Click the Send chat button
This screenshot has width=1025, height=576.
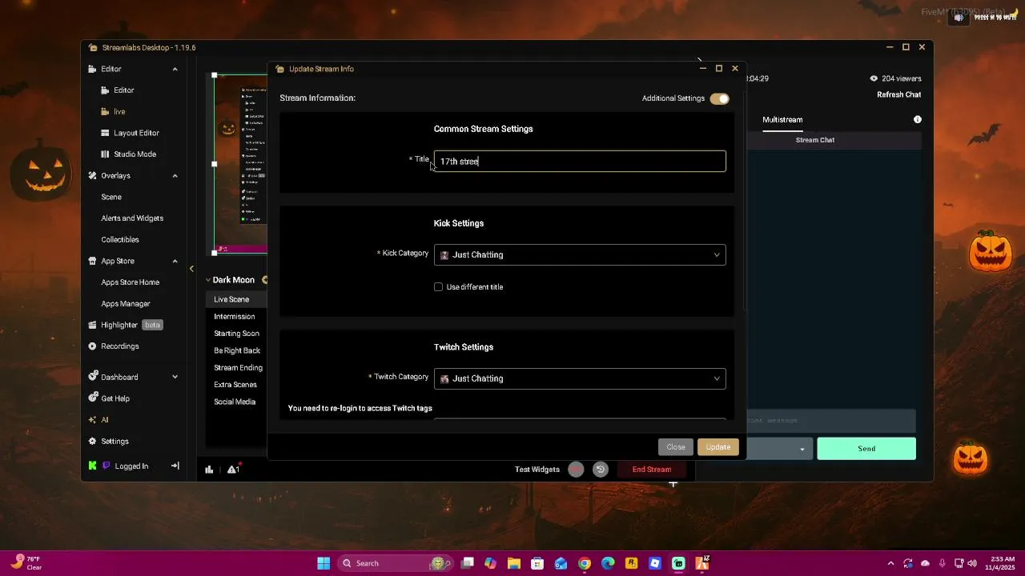[x=866, y=449]
